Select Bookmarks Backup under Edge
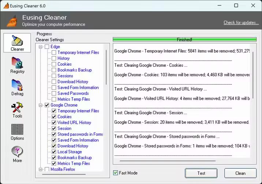This screenshot has height=184, width=262. 75,70
